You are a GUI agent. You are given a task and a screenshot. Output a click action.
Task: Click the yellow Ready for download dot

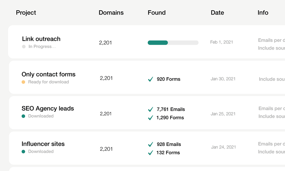pos(23,82)
